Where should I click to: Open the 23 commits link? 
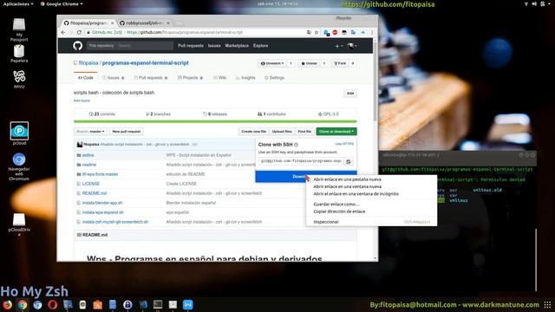[x=102, y=114]
